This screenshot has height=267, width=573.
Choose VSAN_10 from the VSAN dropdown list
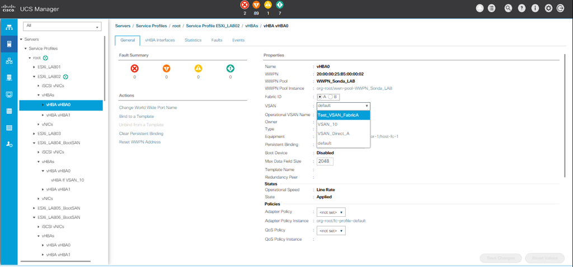click(328, 125)
